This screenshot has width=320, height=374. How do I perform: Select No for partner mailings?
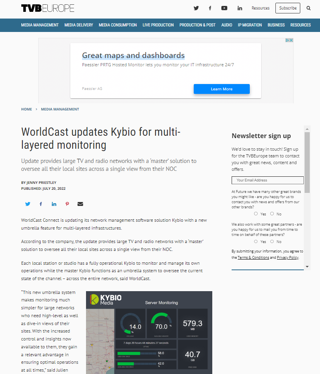[x=272, y=241]
